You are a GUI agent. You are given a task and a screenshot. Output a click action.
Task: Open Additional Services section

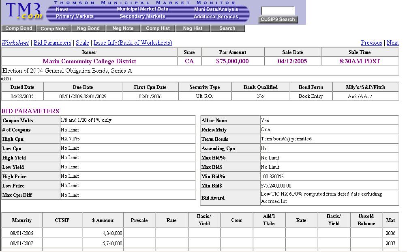[x=216, y=17]
